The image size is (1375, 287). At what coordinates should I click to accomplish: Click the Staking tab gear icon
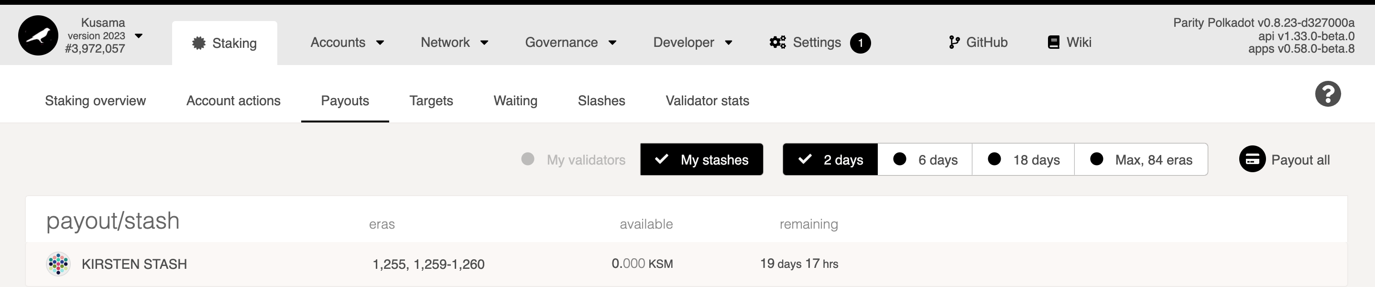click(x=198, y=44)
